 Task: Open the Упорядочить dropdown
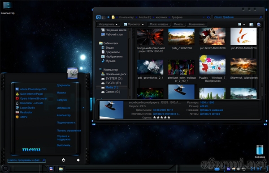click(x=108, y=24)
